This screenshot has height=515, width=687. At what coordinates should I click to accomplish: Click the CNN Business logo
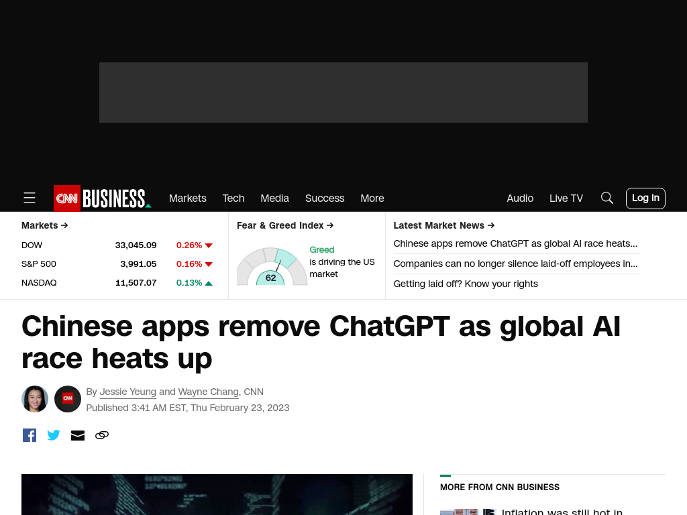(x=103, y=198)
